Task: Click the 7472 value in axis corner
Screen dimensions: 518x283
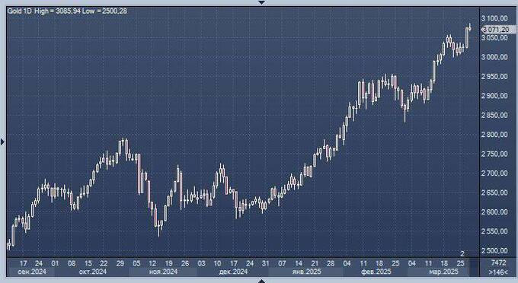Action: pos(498,263)
